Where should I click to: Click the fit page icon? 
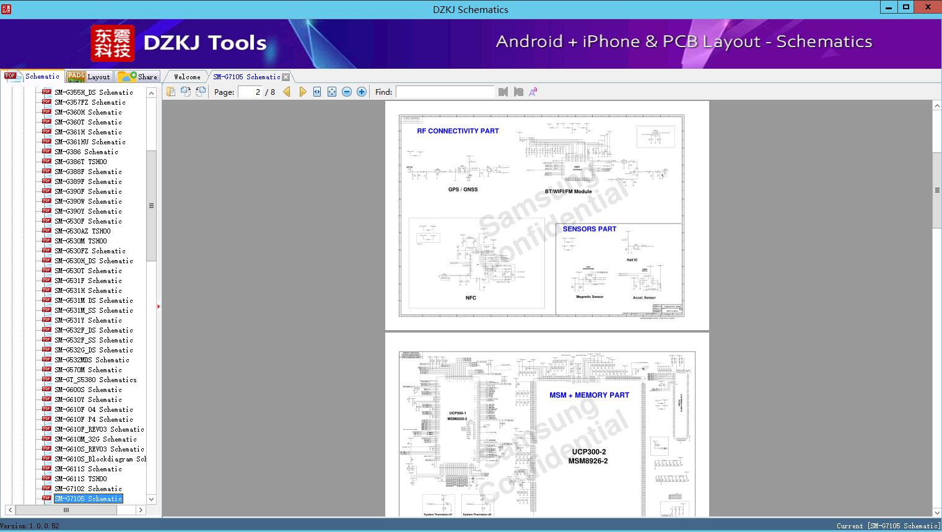point(332,92)
